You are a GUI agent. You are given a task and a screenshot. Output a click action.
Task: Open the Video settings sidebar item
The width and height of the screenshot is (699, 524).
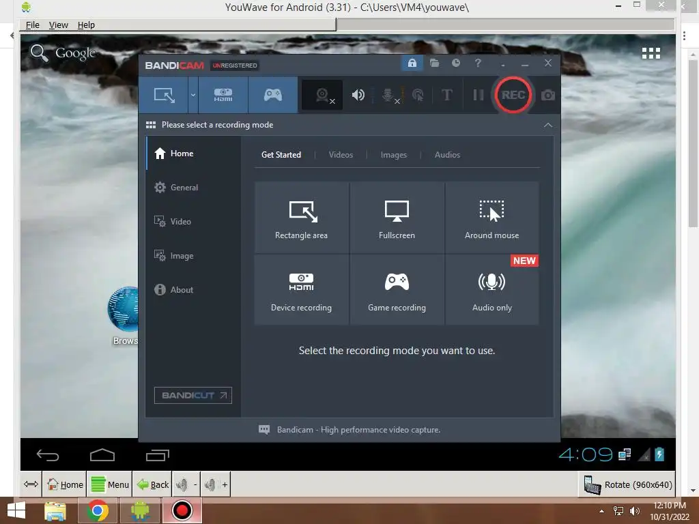tap(193, 222)
